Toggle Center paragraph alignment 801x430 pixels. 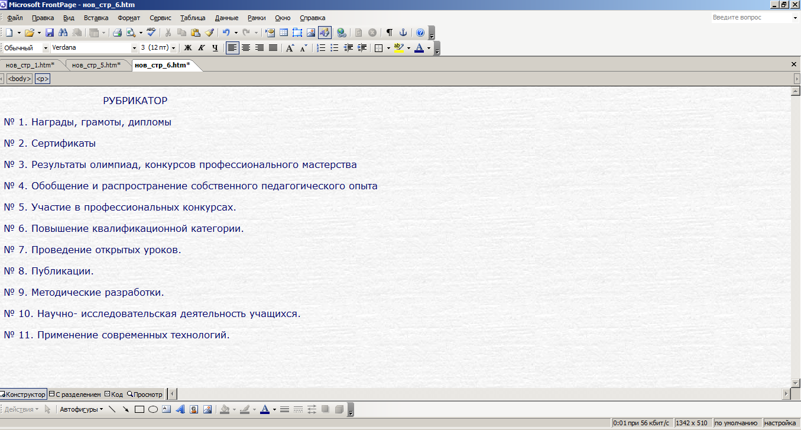(246, 48)
